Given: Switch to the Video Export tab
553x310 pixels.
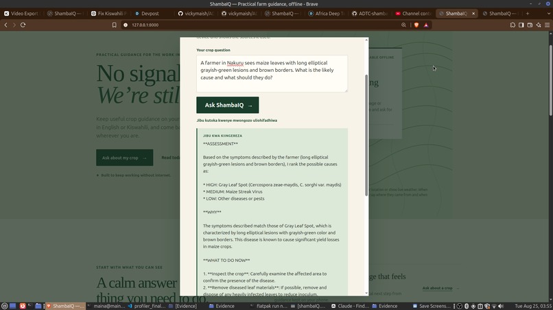Looking at the screenshot, I should coord(21,14).
